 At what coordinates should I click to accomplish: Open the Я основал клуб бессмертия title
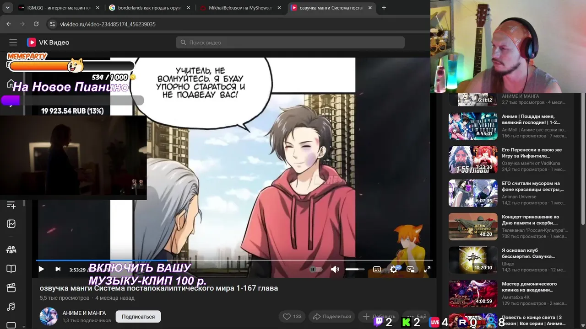tap(529, 254)
